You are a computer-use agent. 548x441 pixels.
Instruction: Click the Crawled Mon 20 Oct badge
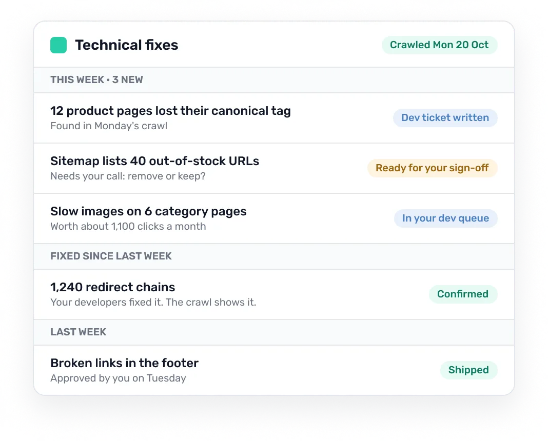[x=439, y=45]
